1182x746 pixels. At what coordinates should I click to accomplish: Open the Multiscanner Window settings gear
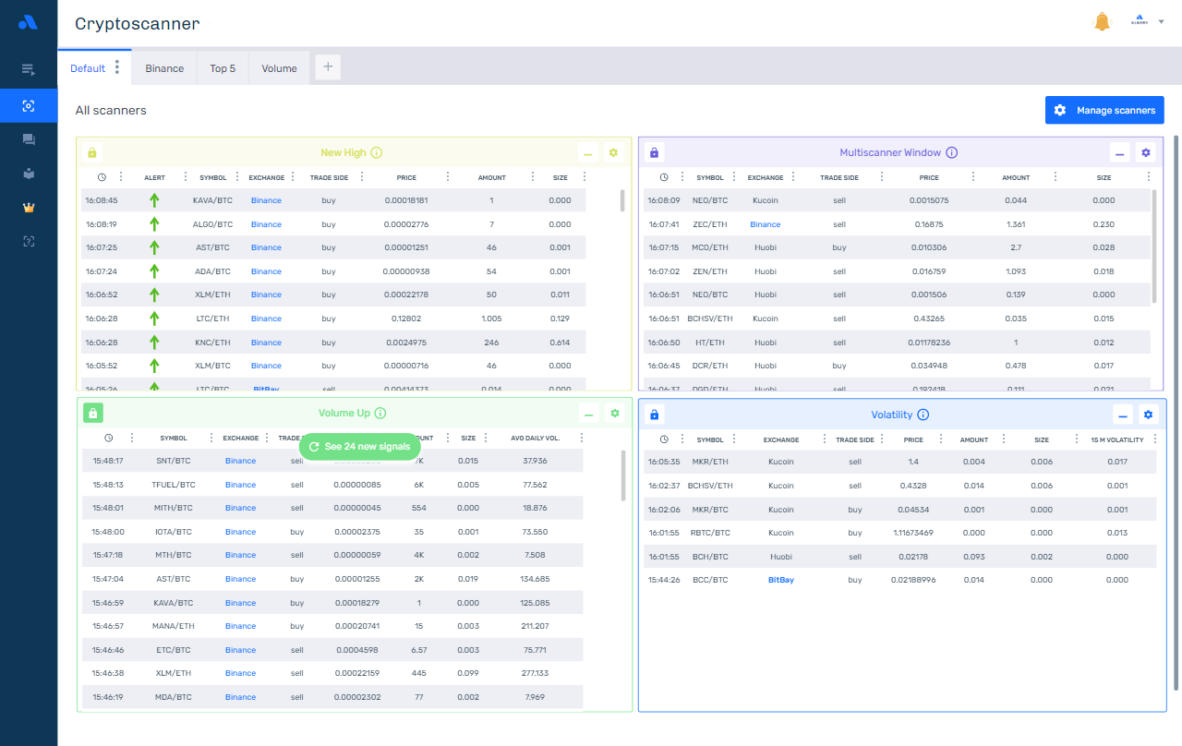click(1146, 153)
